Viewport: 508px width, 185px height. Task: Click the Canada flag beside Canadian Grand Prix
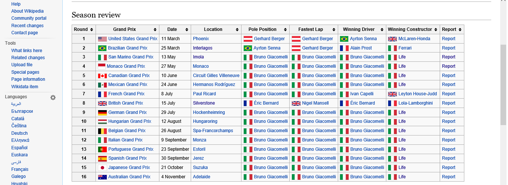pos(102,76)
